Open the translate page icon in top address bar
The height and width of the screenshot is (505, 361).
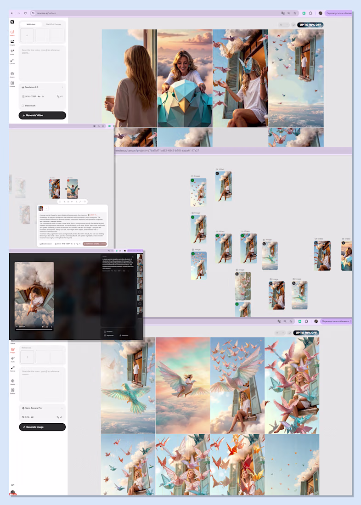tap(283, 13)
